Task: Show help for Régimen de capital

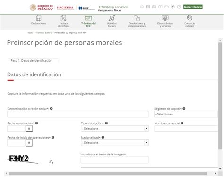Action: click(184, 109)
